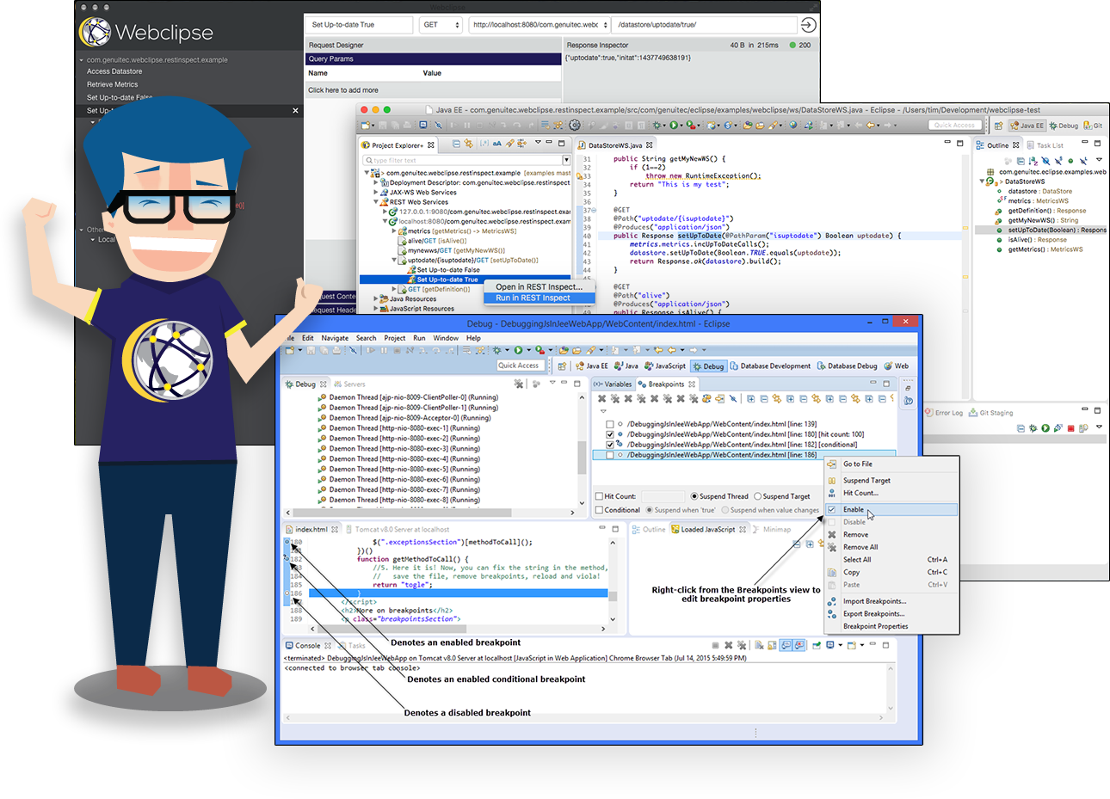
Task: Open the Java EE perspective in the Debug window
Action: click(x=592, y=366)
